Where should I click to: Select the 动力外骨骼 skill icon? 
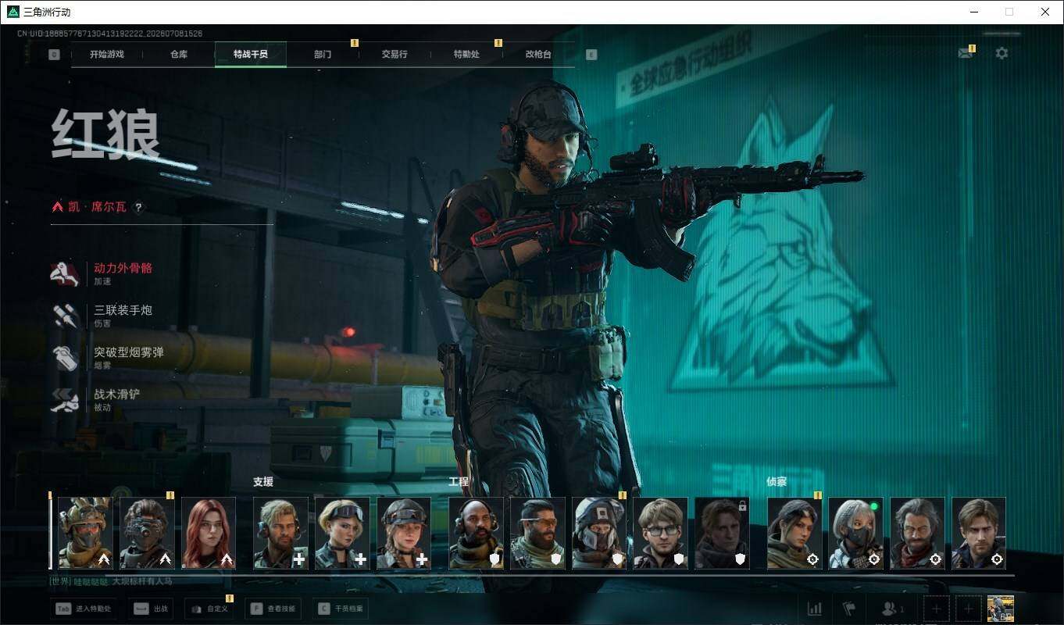pyautogui.click(x=65, y=273)
